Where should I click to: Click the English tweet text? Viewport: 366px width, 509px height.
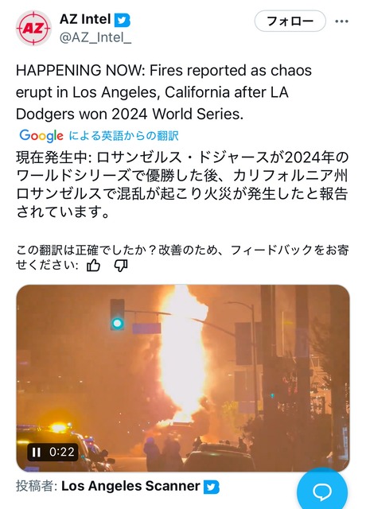click(164, 92)
